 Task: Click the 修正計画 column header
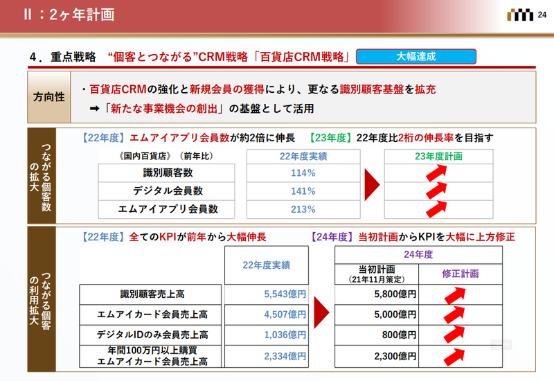coord(461,274)
